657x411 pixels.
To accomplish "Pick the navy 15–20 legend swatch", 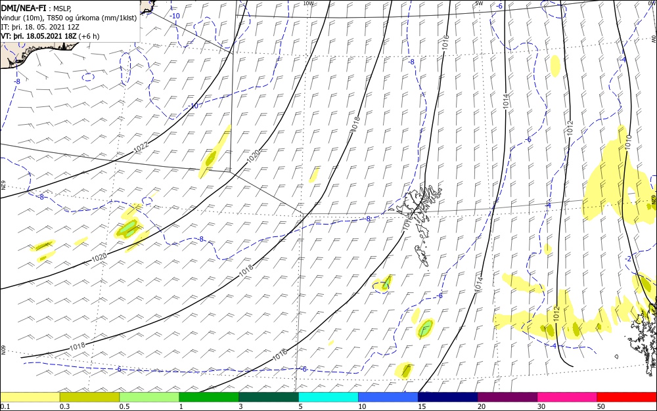I will tap(448, 397).
